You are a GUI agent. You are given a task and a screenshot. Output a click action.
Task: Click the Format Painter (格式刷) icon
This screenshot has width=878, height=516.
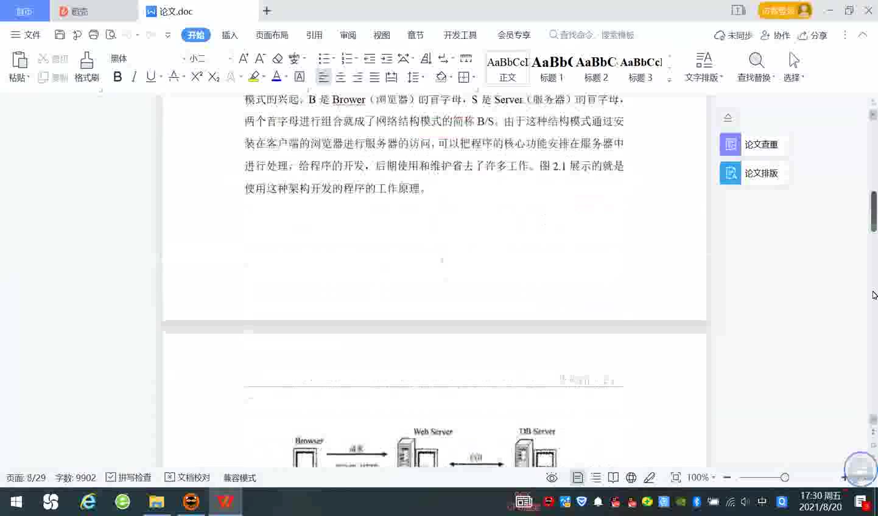[86, 66]
